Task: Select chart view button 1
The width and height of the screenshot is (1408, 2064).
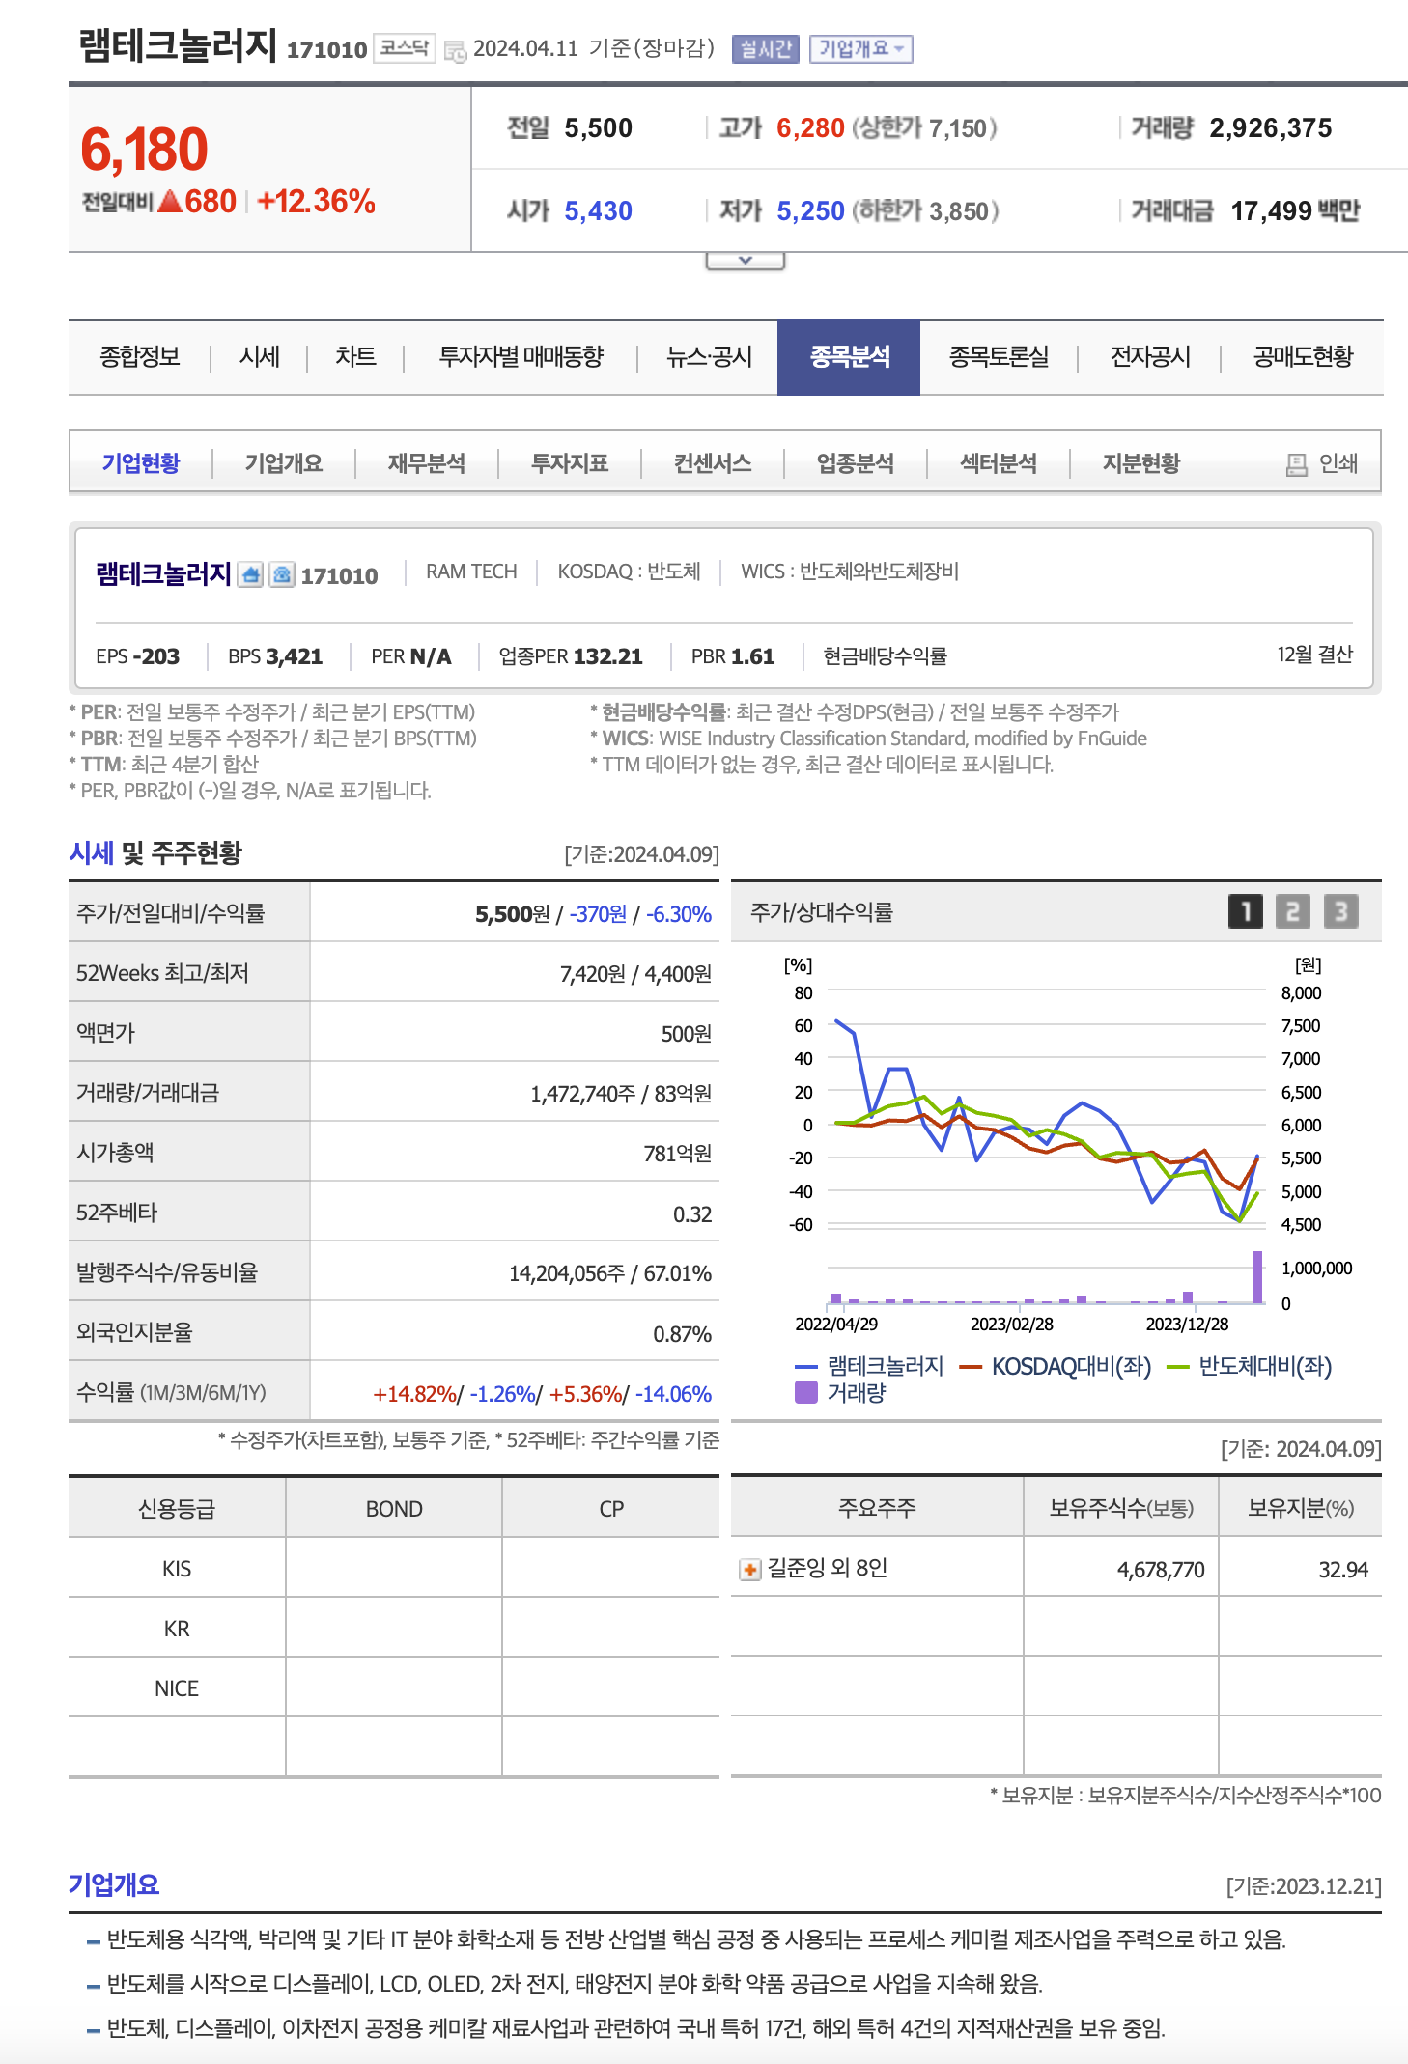Action: click(x=1246, y=911)
